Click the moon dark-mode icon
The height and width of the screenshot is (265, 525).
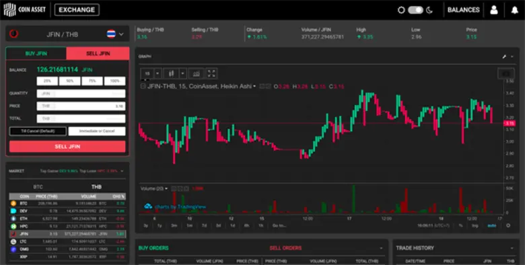(429, 10)
